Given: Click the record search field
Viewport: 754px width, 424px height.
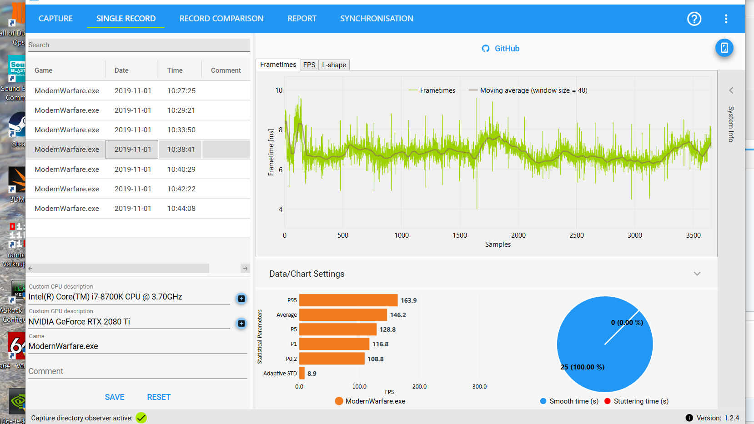Looking at the screenshot, I should [x=139, y=45].
